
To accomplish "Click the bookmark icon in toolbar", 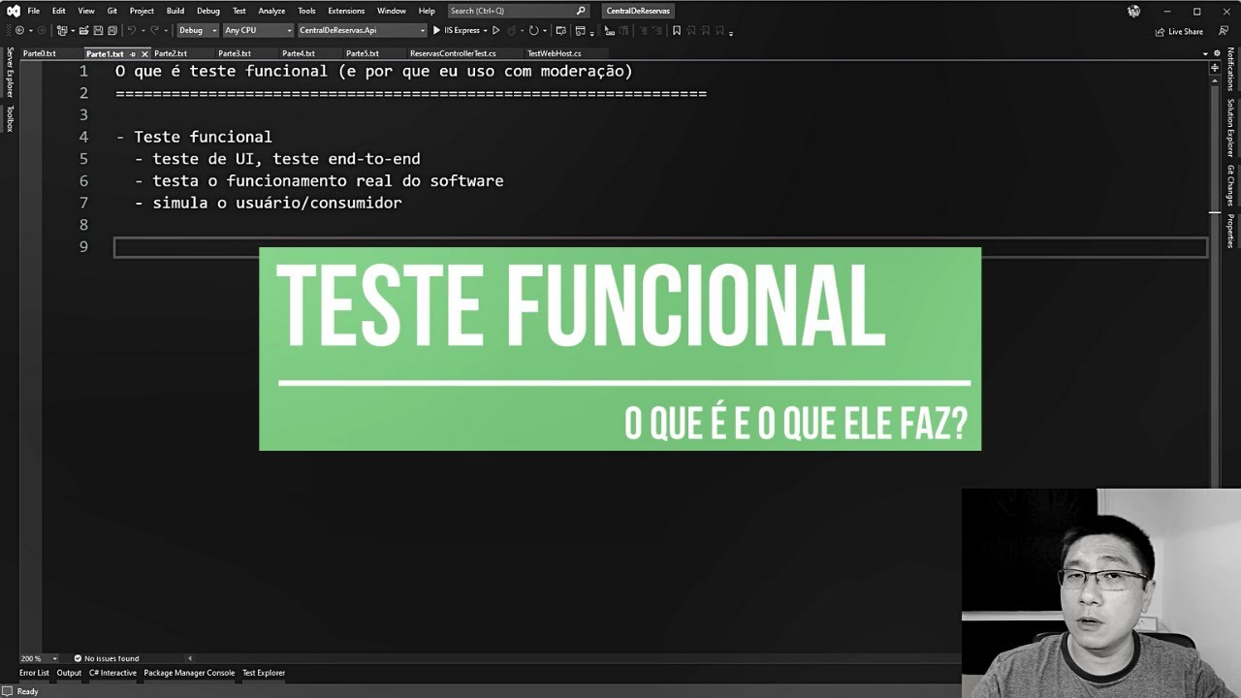I will click(x=677, y=31).
